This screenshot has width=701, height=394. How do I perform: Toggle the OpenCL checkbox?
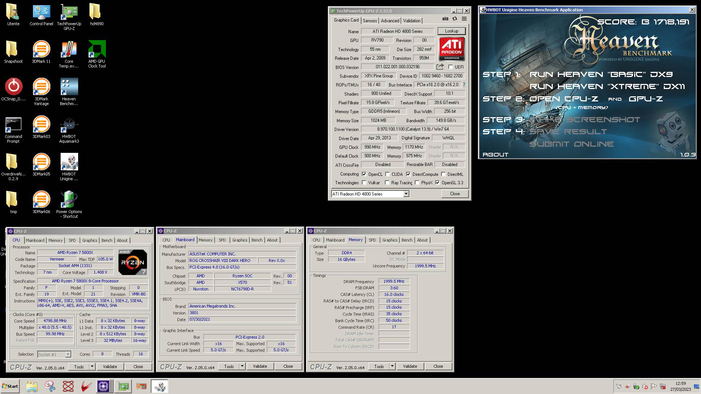[364, 174]
